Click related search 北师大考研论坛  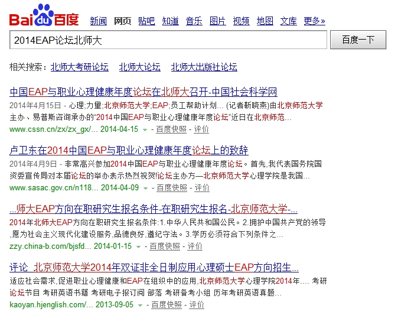[80, 67]
